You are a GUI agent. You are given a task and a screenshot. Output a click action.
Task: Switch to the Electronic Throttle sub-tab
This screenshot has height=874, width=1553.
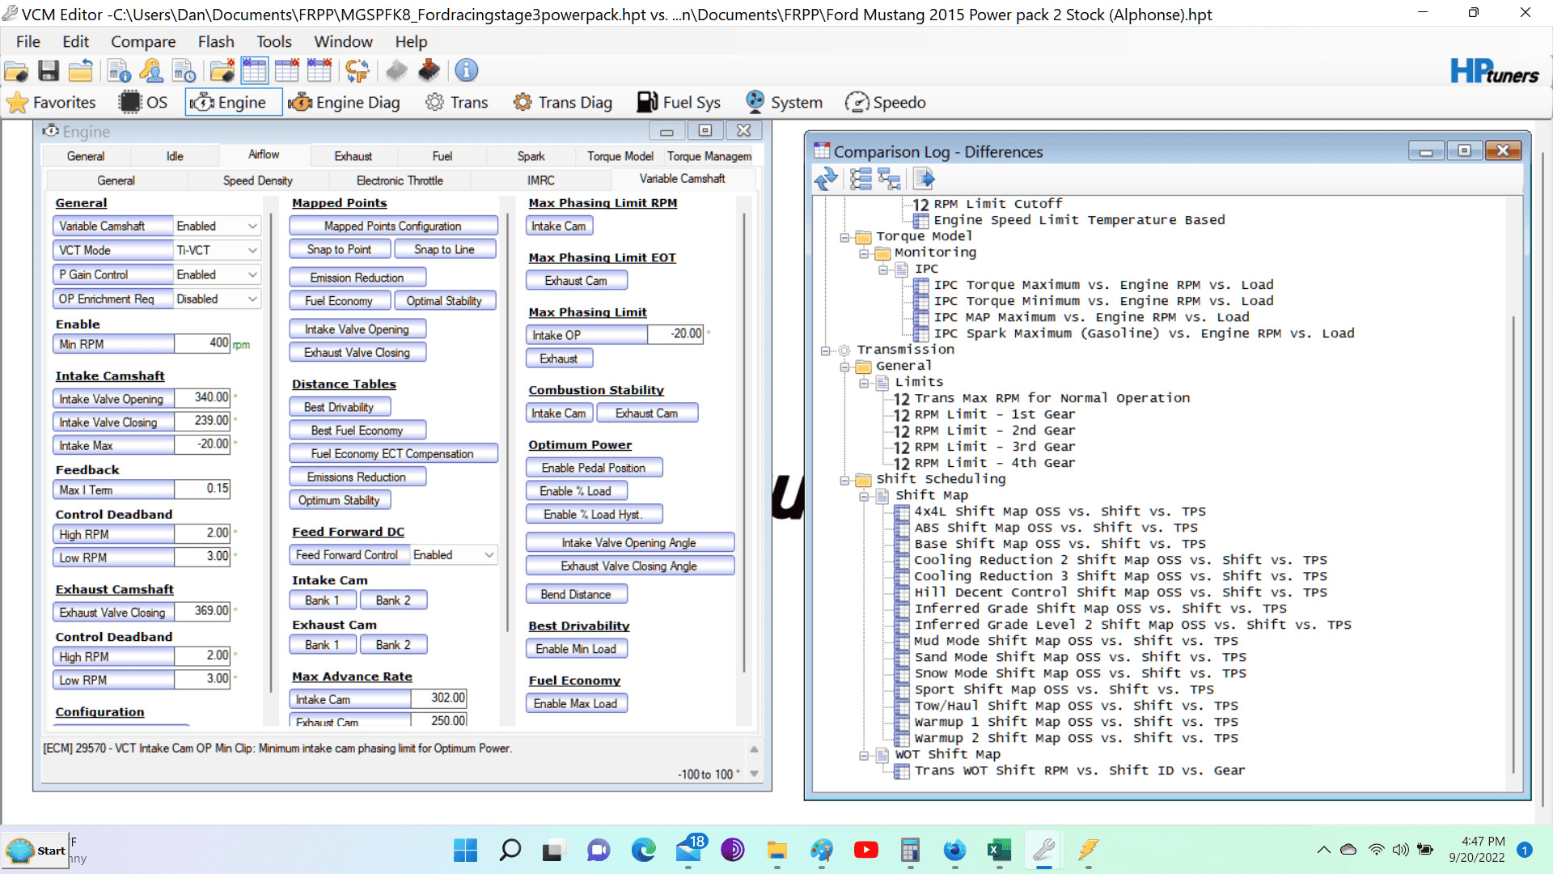(x=400, y=180)
